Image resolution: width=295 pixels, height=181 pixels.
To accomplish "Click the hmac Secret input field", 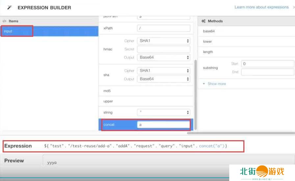I will [163, 49].
